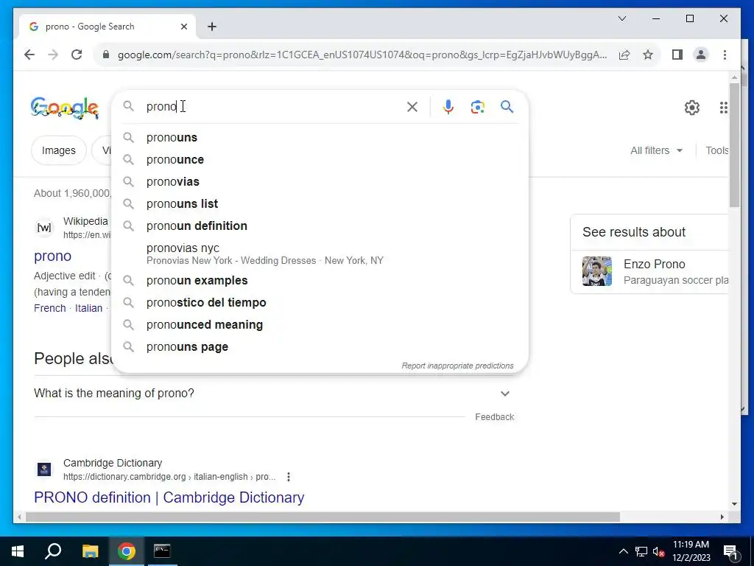Screen dimensions: 754x566
Task: Clear the search box with the X icon
Action: [412, 107]
